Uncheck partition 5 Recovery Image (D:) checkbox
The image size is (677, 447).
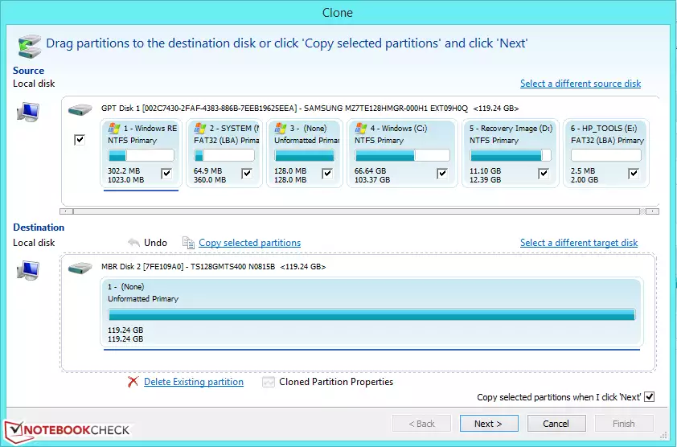click(544, 174)
